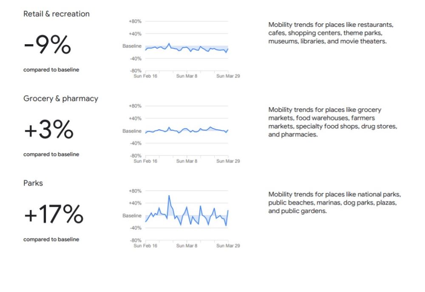Select the -9% retail value
Image resolution: width=425 pixels, height=292 pixels.
[x=48, y=45]
